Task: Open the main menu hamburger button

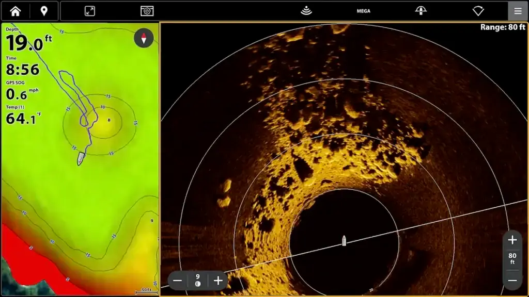Action: tap(518, 11)
